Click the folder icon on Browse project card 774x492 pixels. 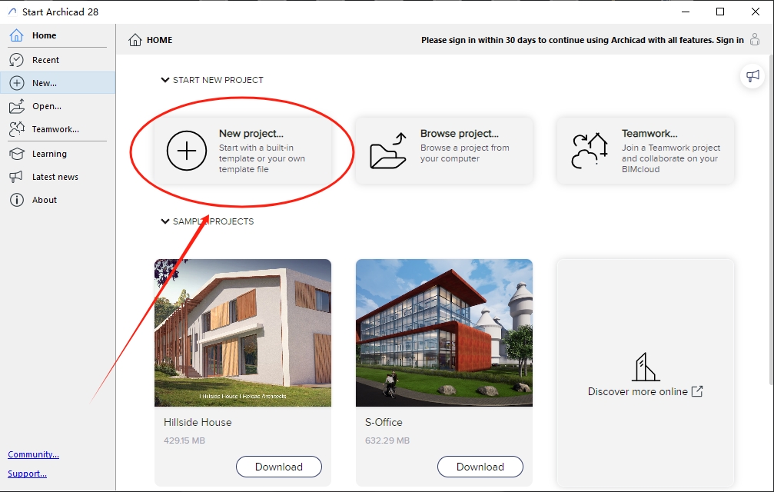[388, 151]
